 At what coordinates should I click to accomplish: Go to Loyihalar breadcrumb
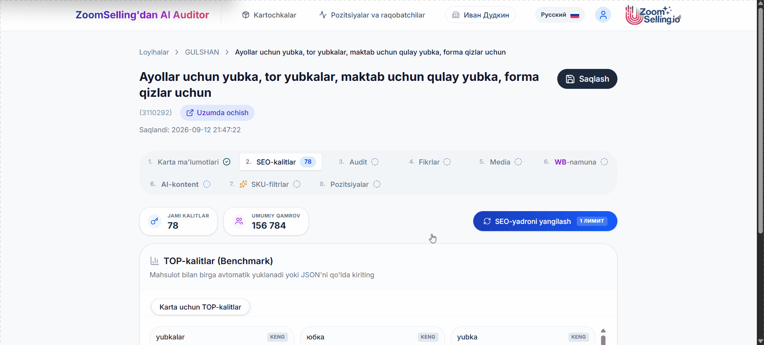click(154, 52)
